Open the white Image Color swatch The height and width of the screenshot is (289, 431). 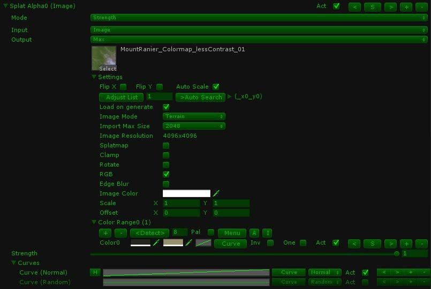tap(187, 193)
